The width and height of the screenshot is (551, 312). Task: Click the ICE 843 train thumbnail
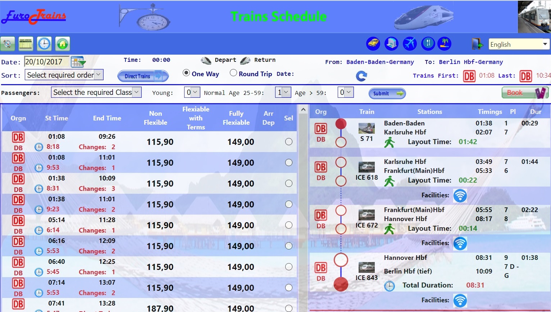(x=366, y=267)
